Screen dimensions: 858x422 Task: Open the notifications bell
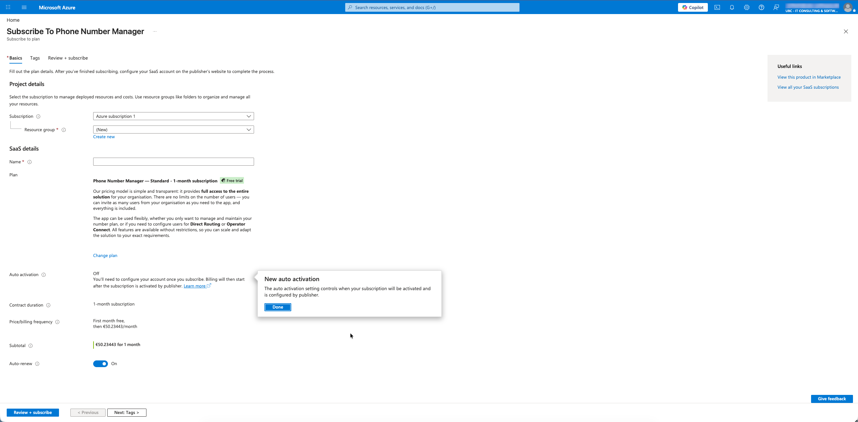[x=732, y=7]
